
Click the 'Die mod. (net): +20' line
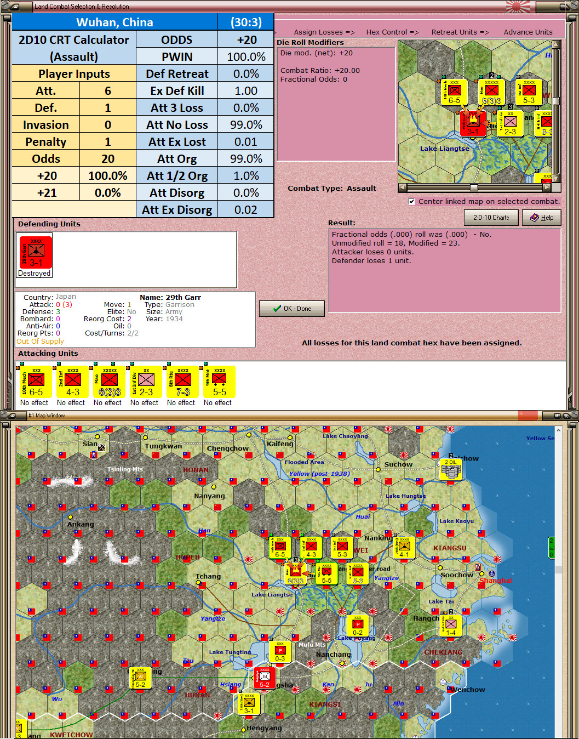(317, 53)
